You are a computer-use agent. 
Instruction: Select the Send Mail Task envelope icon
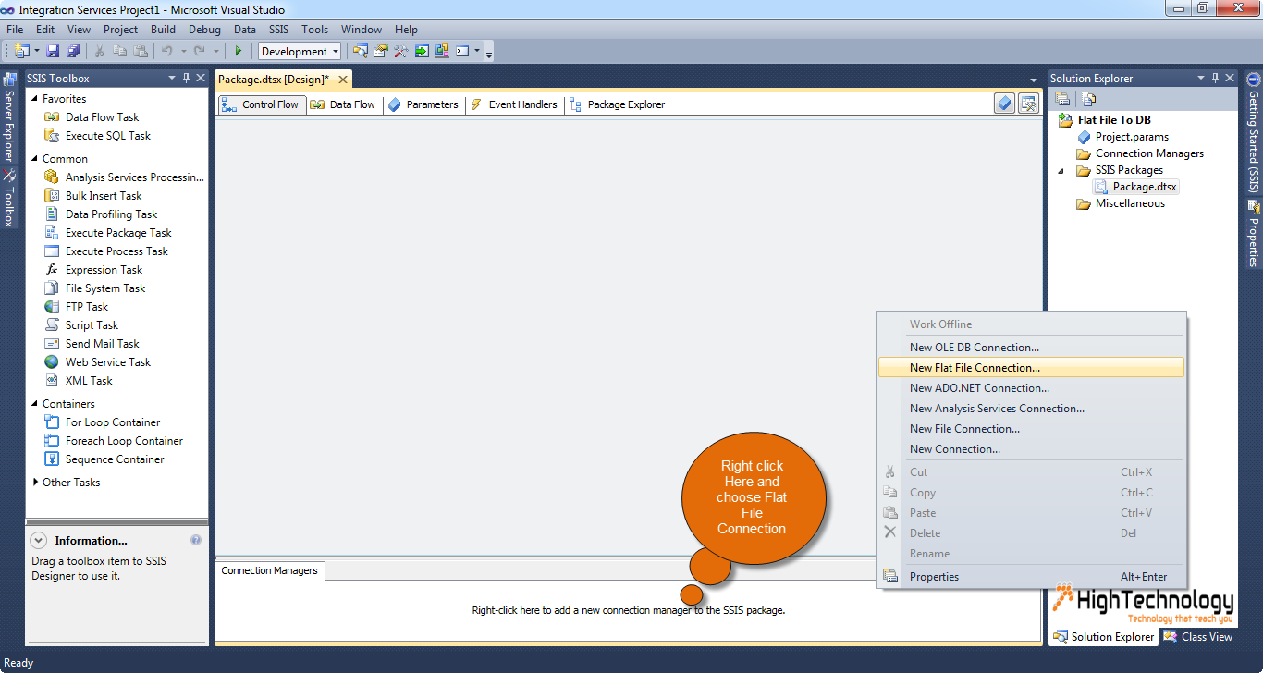pos(52,343)
